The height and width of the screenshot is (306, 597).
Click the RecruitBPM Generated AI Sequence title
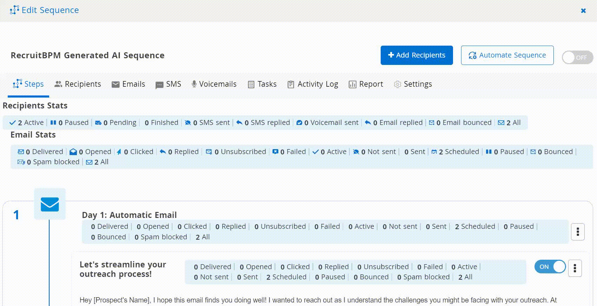point(87,55)
